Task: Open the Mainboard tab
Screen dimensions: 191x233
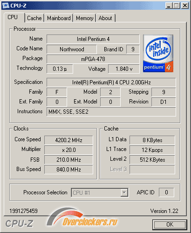Action: [59, 18]
